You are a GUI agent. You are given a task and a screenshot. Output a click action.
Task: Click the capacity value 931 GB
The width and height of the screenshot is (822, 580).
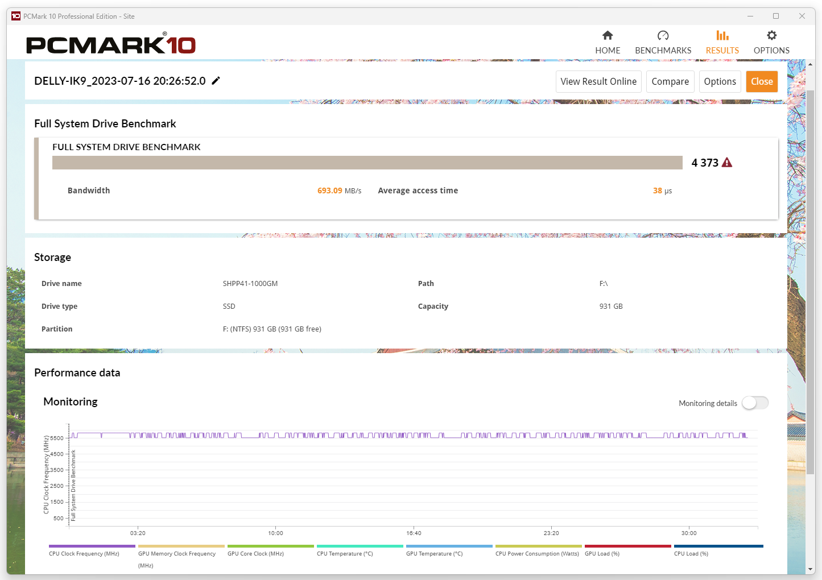611,306
